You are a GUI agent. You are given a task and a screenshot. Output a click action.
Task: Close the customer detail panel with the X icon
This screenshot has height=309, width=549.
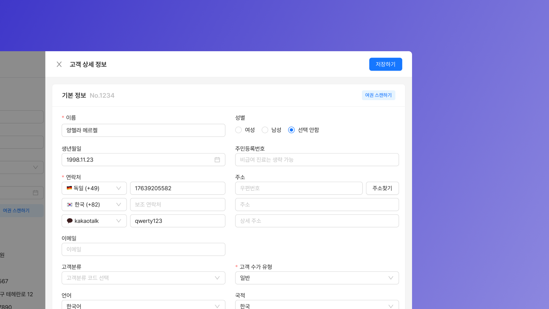coord(59,64)
